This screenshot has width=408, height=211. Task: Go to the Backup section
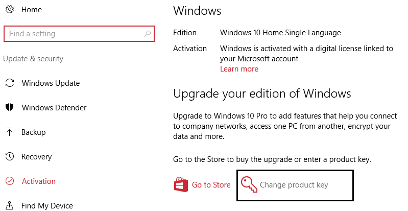(x=34, y=132)
